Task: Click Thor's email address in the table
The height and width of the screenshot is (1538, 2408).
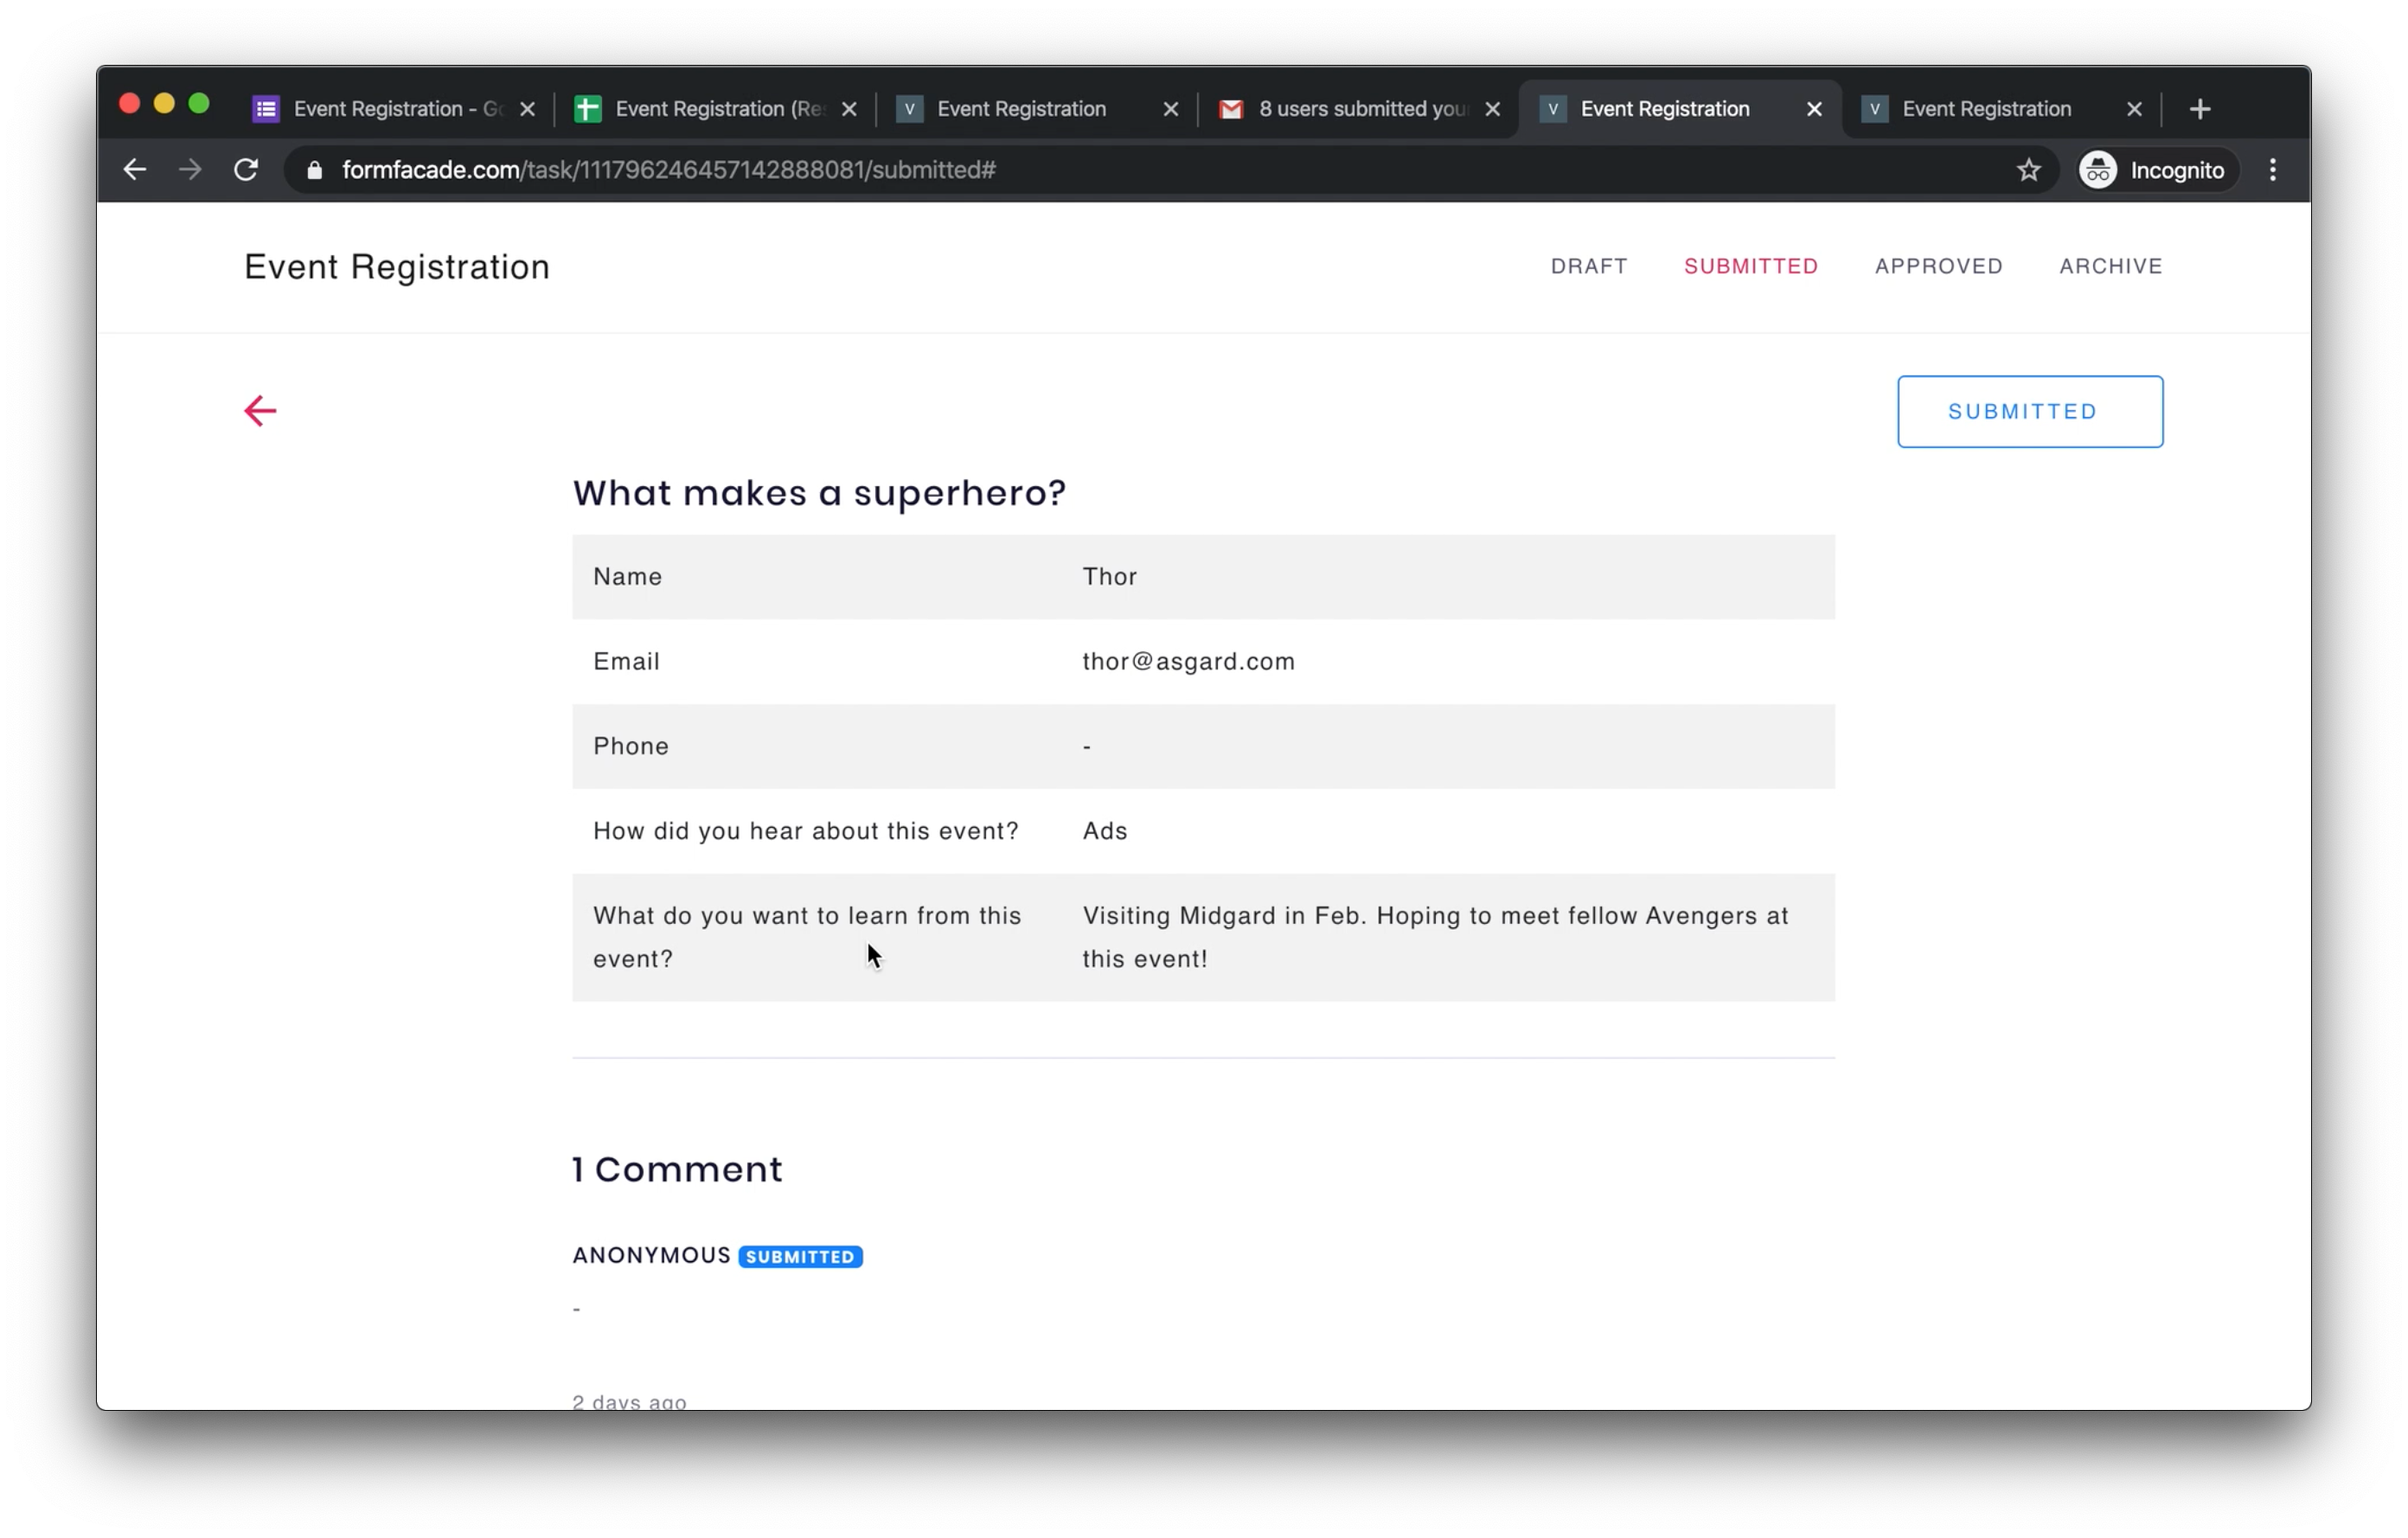Action: point(1188,661)
